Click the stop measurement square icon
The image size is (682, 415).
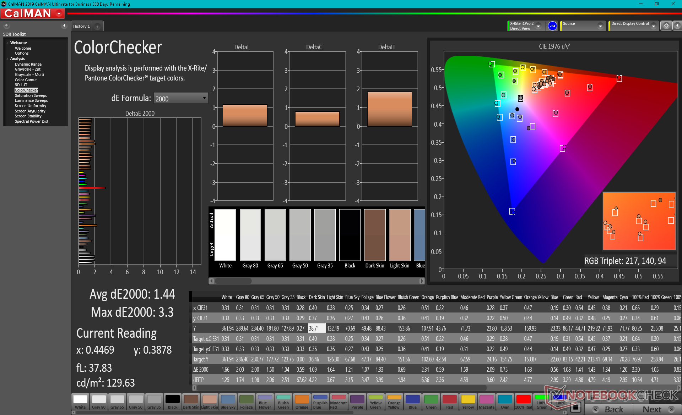tap(577, 407)
